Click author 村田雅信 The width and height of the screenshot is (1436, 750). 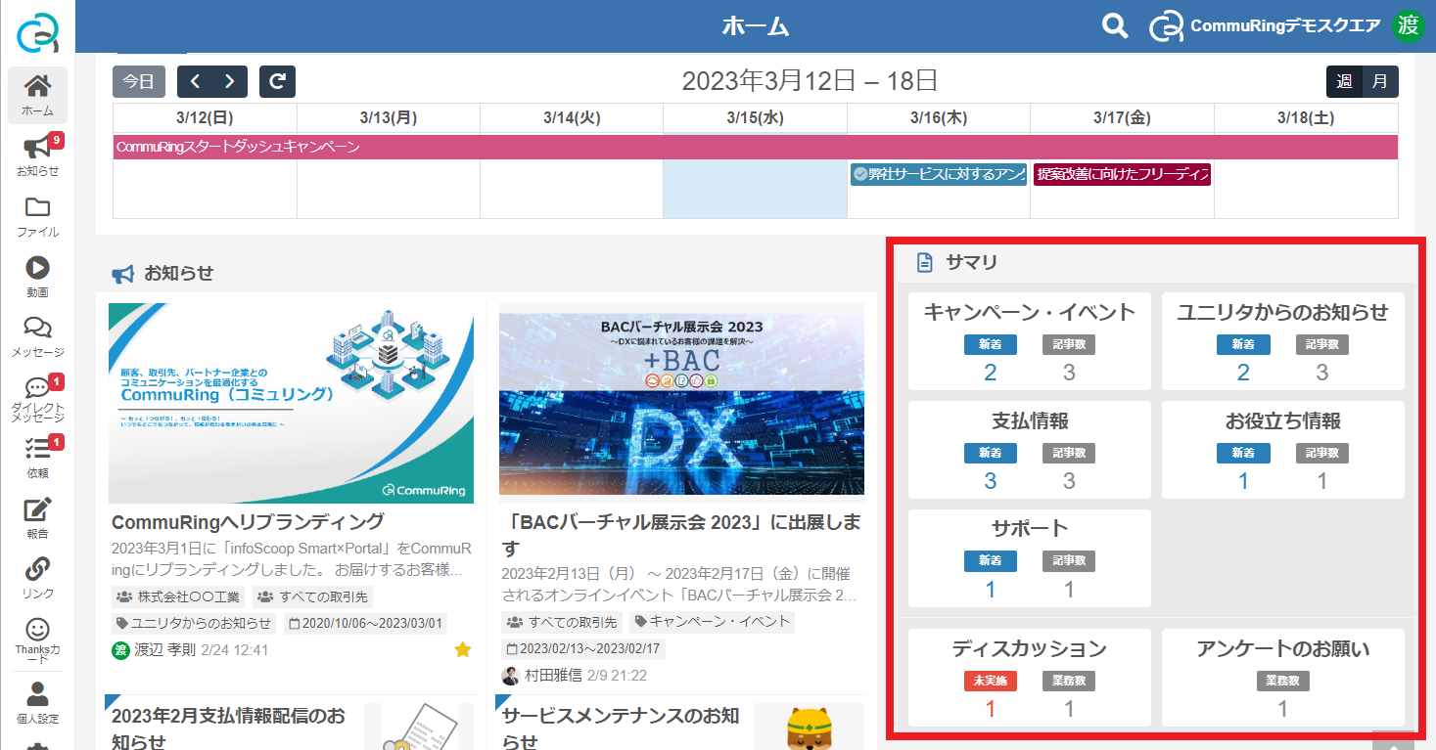point(553,676)
